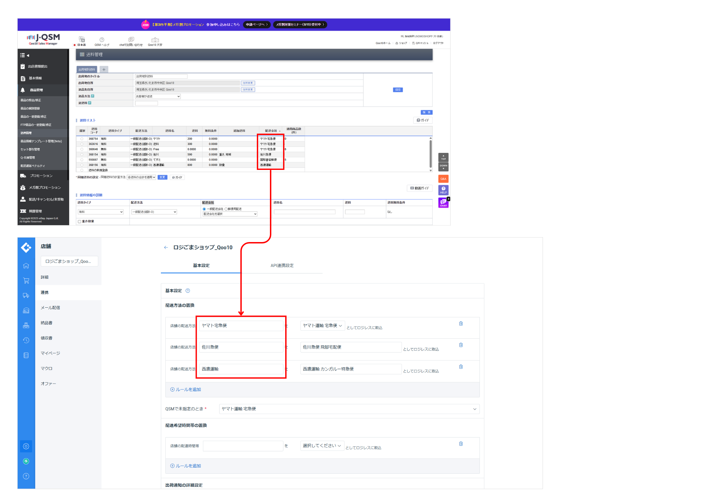Open the 送料タイプ dropdown

tap(101, 212)
